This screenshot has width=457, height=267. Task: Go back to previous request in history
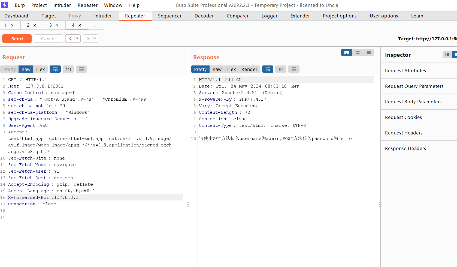tap(70, 39)
